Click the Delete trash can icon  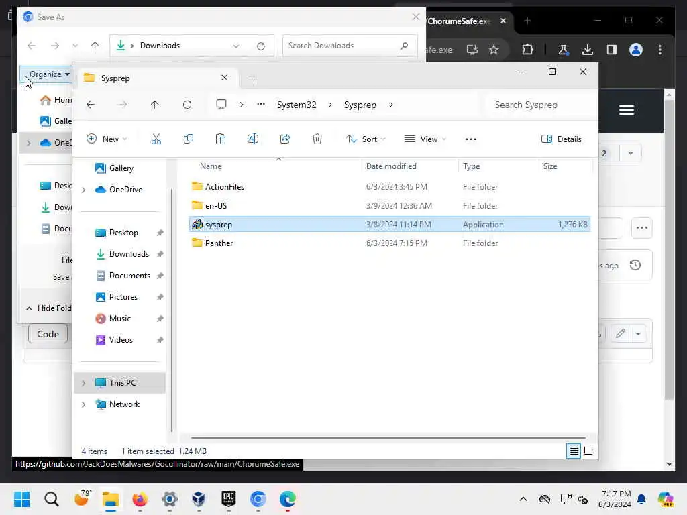317,139
